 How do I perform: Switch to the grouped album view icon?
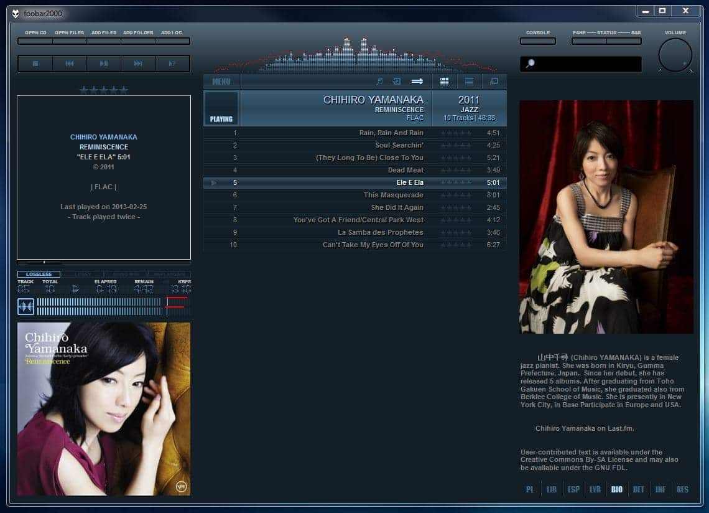(445, 82)
